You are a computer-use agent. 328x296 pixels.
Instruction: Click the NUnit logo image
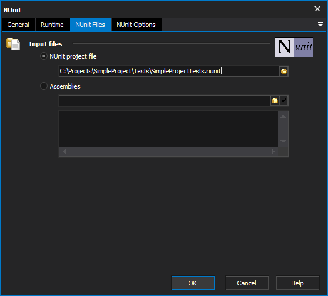click(x=294, y=47)
